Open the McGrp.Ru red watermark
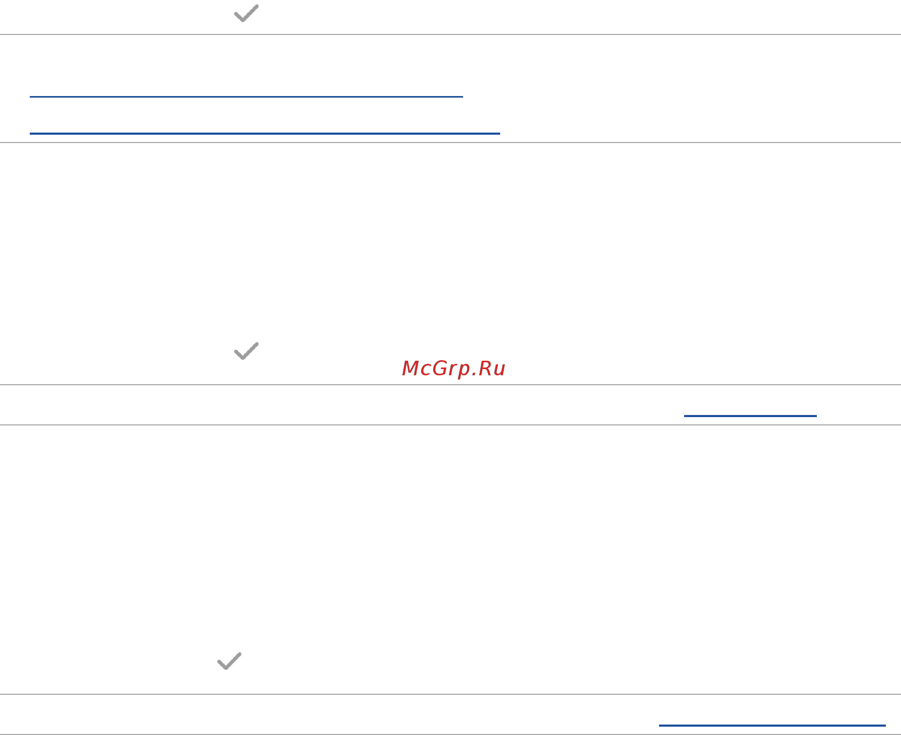This screenshot has width=901, height=735. (x=453, y=369)
